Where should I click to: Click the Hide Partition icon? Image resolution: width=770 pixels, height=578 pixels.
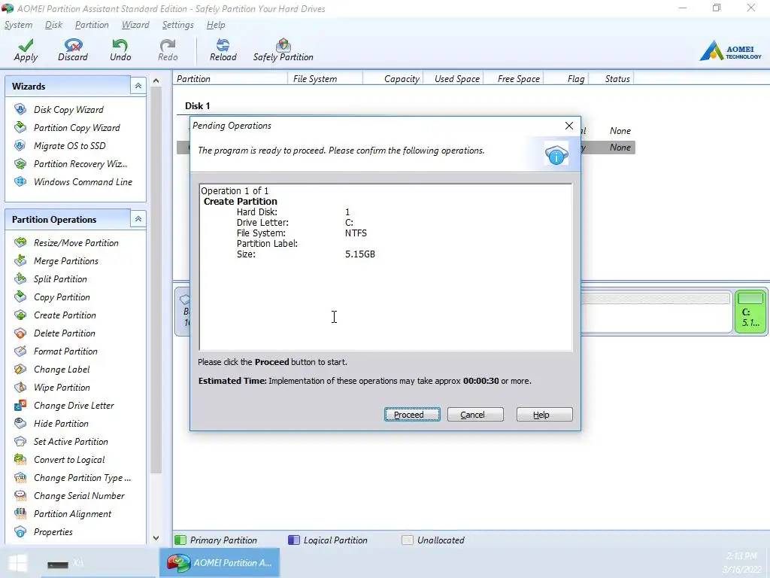click(x=20, y=423)
